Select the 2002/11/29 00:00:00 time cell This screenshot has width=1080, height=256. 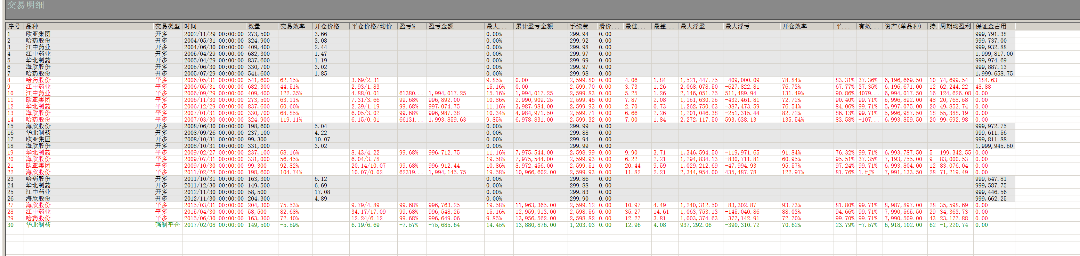(214, 34)
